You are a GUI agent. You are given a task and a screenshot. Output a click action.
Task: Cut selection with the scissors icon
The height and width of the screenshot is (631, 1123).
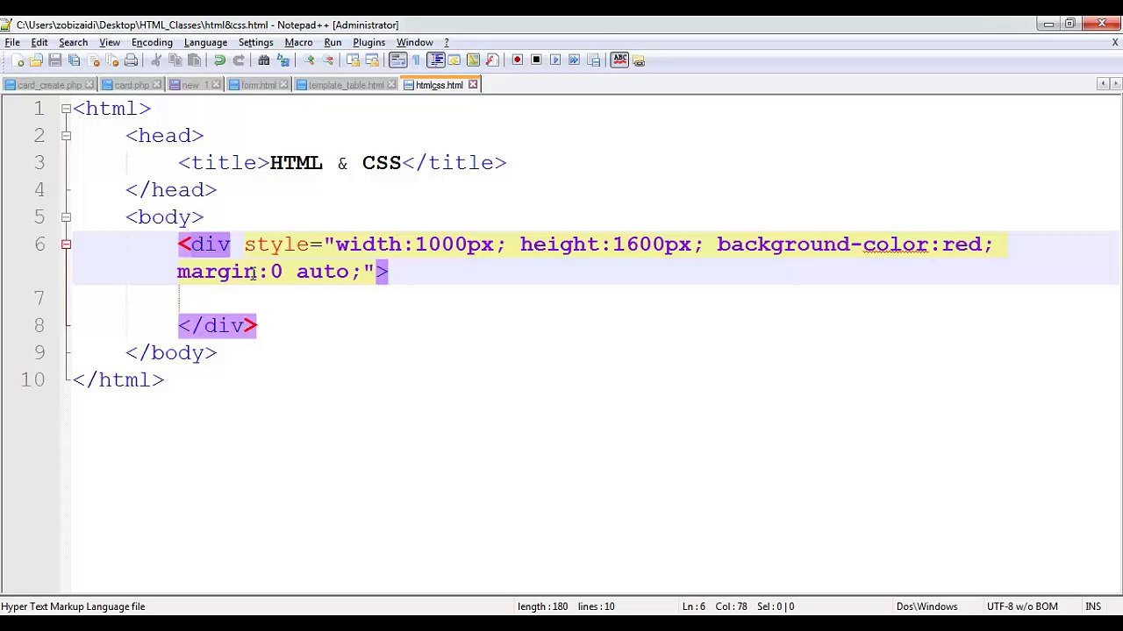click(x=156, y=60)
